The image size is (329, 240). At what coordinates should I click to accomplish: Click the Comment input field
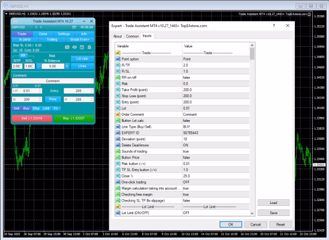coord(53,81)
